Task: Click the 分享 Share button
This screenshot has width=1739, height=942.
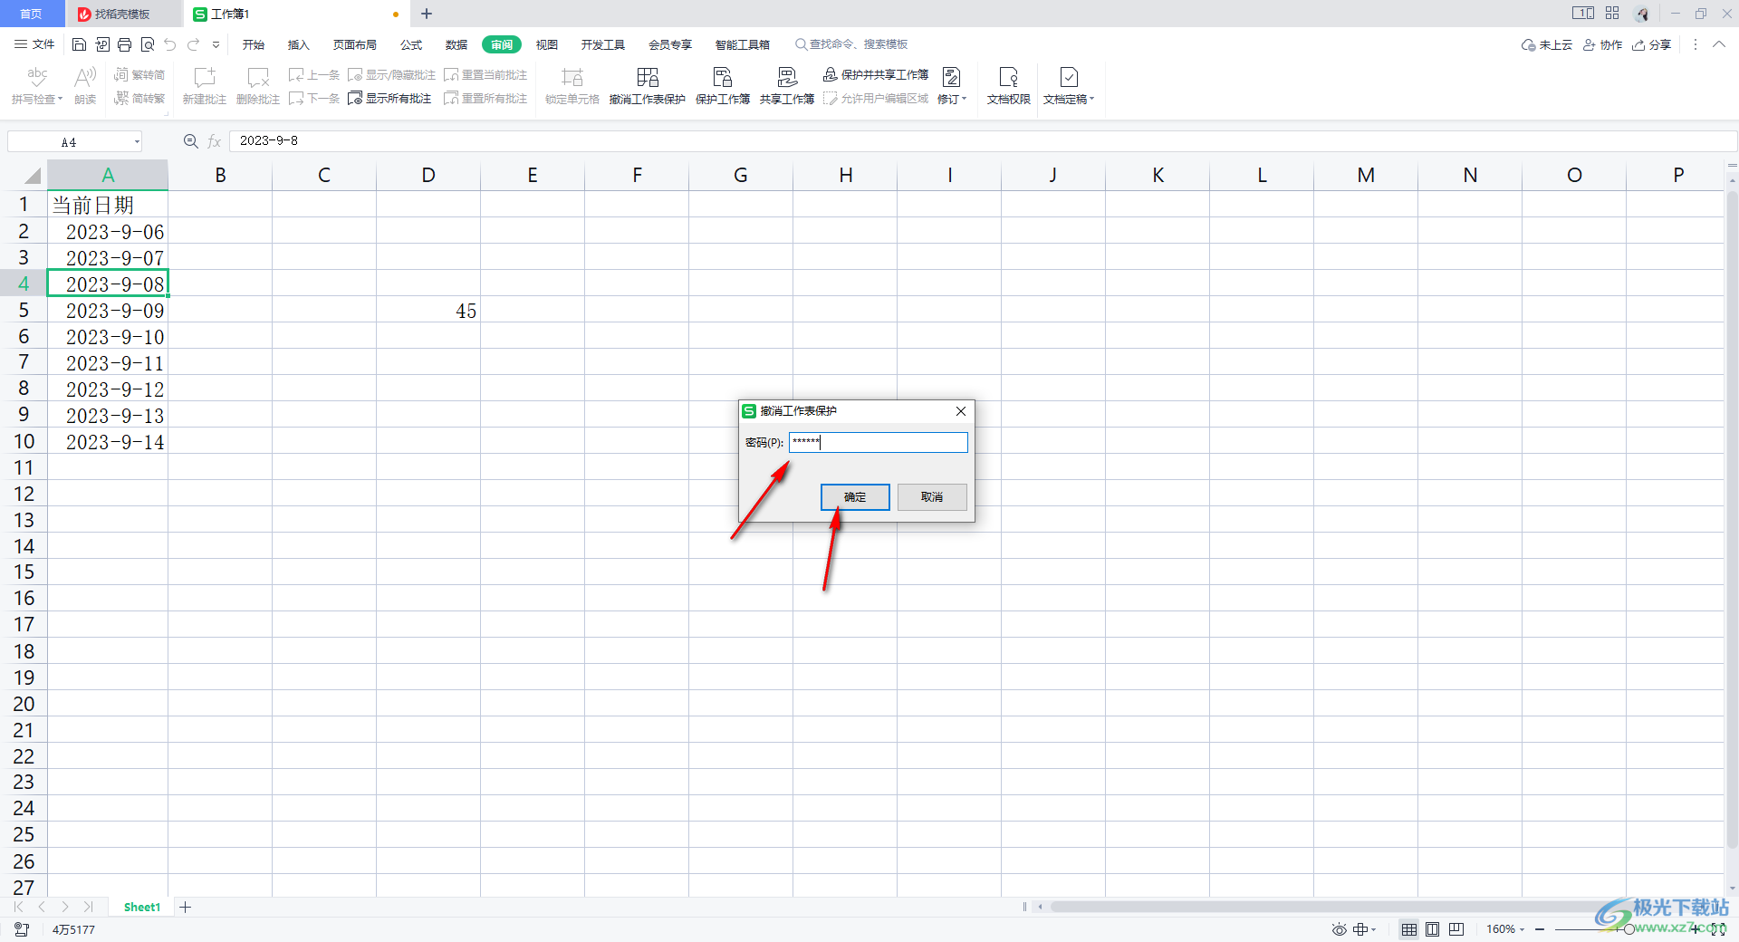Action: pos(1652,44)
